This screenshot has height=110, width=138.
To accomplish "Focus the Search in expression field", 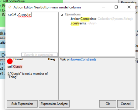I will click(x=40, y=55).
